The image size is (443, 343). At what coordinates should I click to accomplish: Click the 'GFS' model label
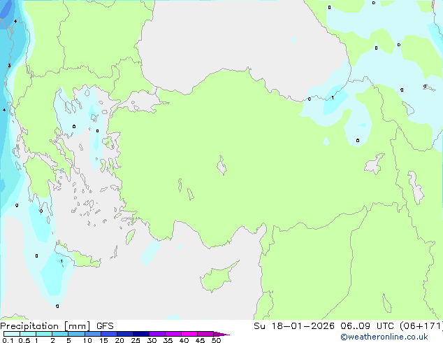[x=105, y=326]
